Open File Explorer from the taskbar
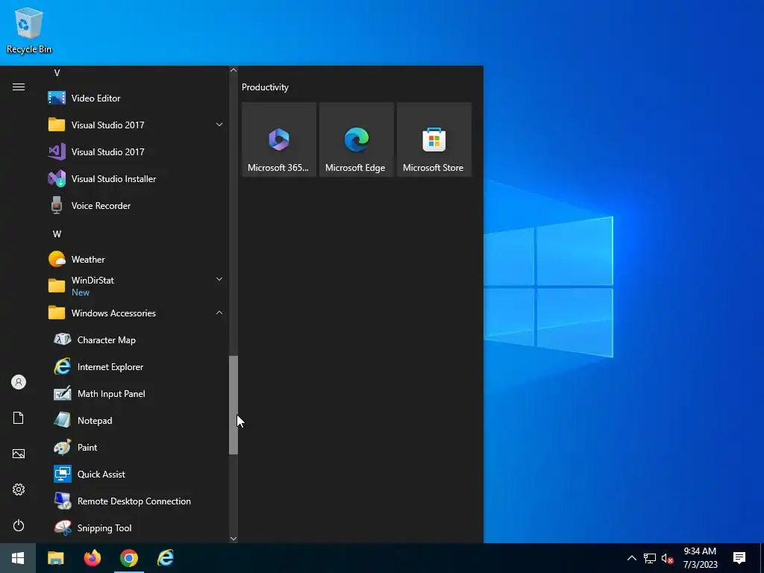764x573 pixels. click(55, 558)
